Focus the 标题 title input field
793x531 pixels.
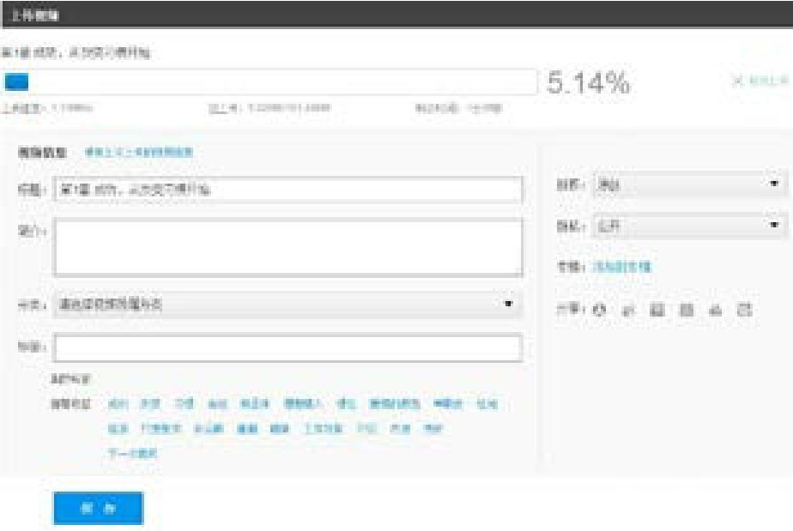(287, 190)
